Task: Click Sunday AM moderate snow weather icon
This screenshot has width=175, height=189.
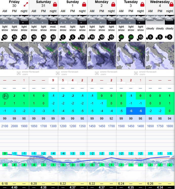Action: point(63,20)
